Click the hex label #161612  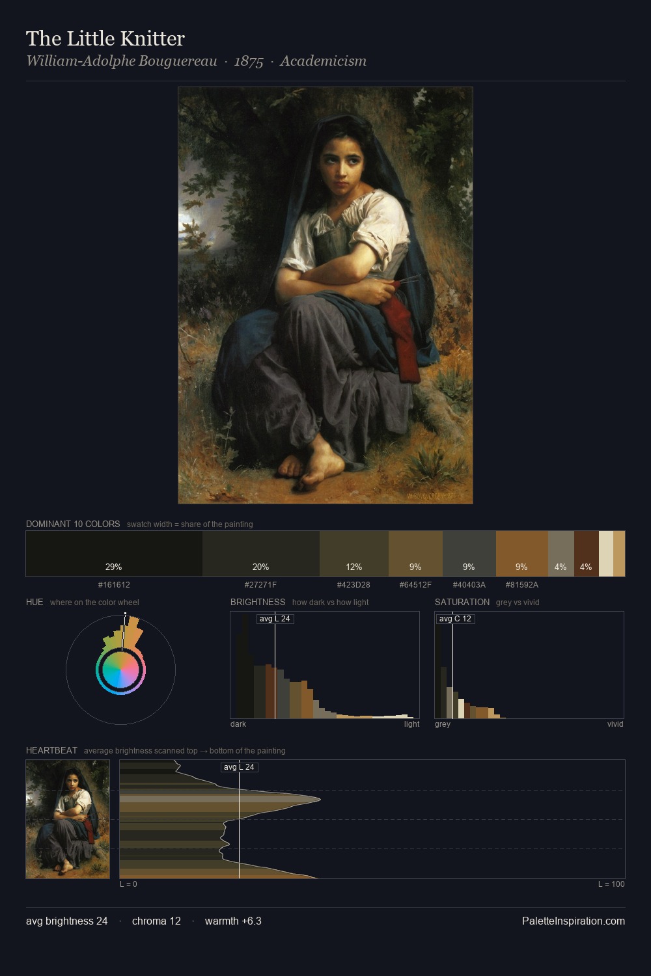pyautogui.click(x=114, y=585)
